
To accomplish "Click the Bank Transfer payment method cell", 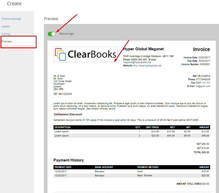I will (x=145, y=176).
